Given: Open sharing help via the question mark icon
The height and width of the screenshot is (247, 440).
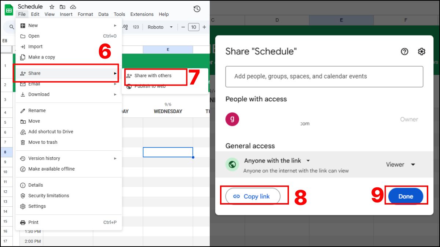Looking at the screenshot, I should (x=404, y=52).
